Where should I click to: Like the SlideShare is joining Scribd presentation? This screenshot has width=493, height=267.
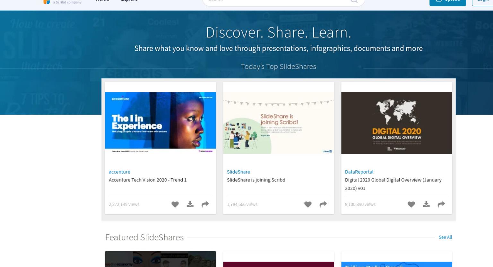click(308, 204)
